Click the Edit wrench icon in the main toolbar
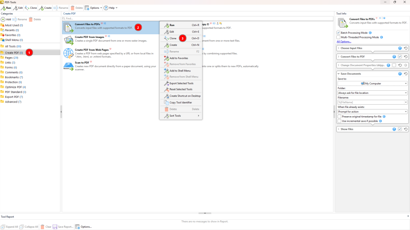This screenshot has height=230, width=410. click(16, 8)
